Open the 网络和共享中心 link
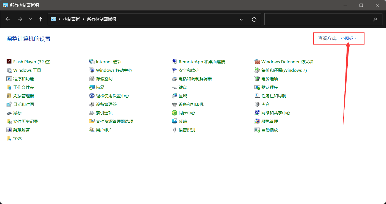 276,113
